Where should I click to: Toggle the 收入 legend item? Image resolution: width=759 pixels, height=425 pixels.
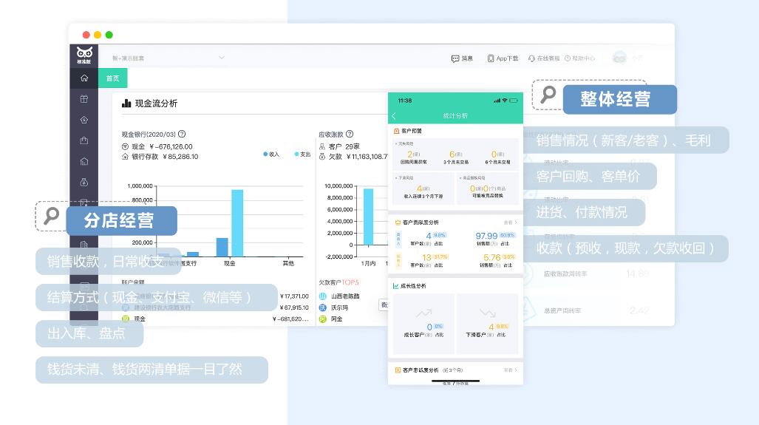click(x=271, y=154)
